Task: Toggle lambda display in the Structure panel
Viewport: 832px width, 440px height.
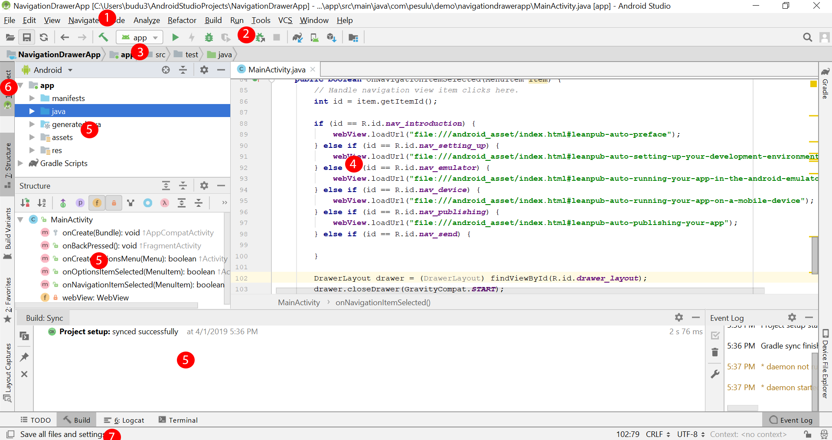Action: (164, 202)
